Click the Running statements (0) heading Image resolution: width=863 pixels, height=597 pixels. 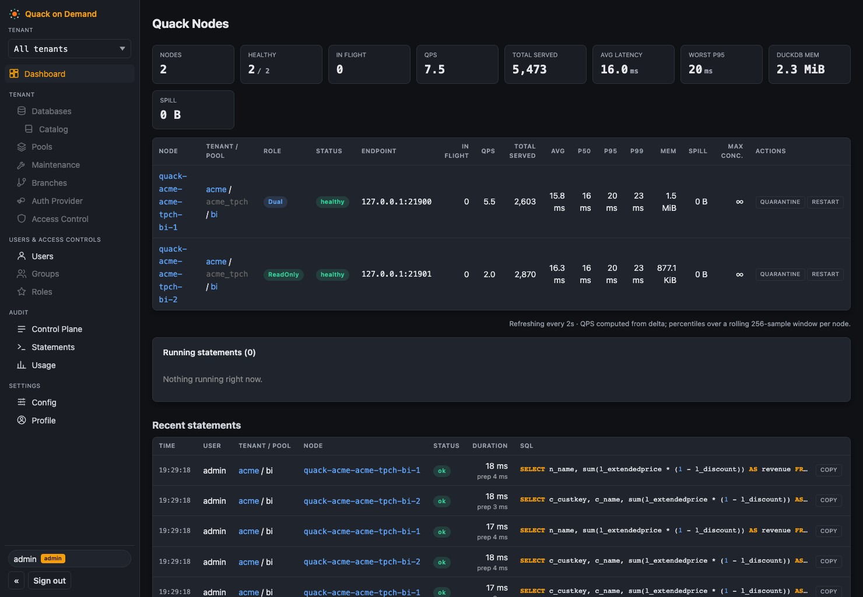point(209,352)
